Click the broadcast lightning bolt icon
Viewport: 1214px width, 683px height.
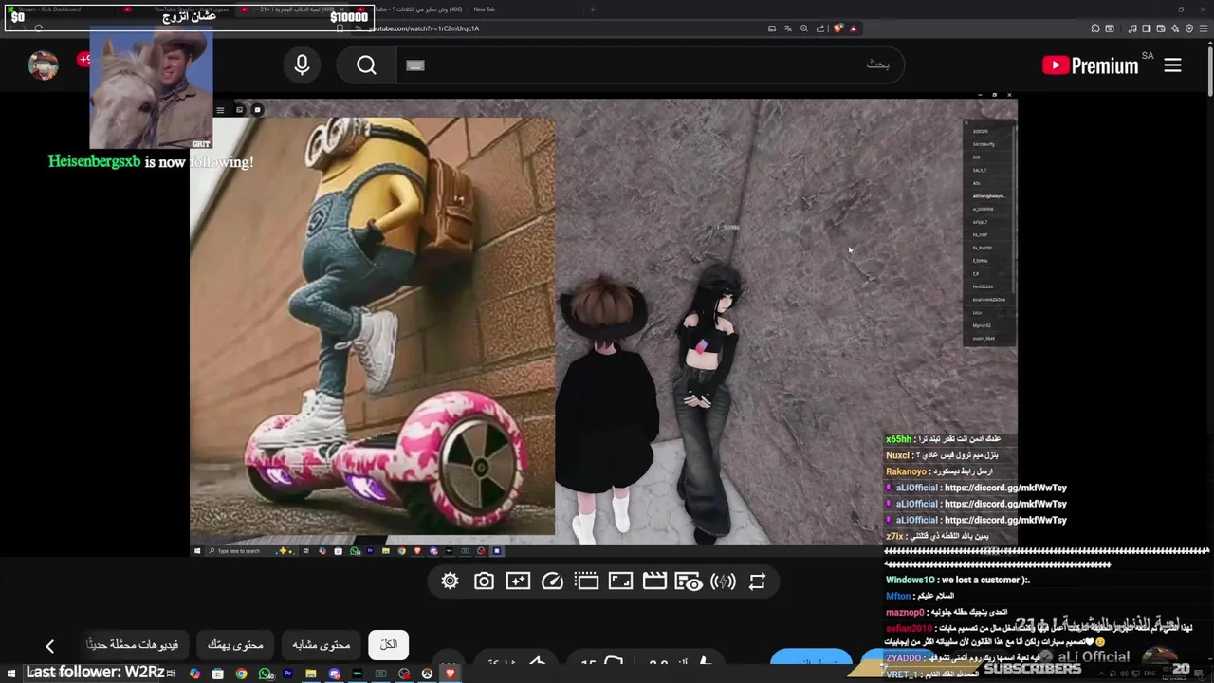[x=723, y=581]
